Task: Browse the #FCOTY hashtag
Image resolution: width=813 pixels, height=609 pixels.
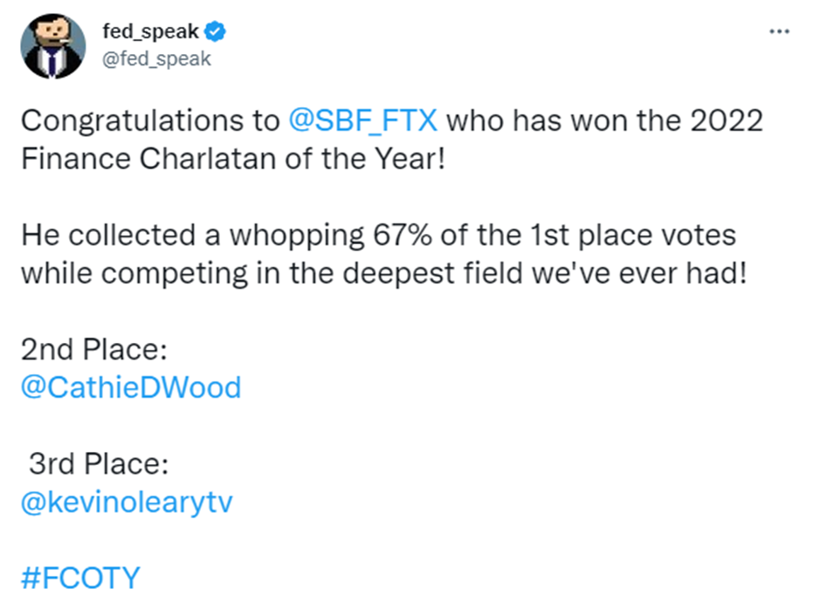Action: (x=79, y=578)
